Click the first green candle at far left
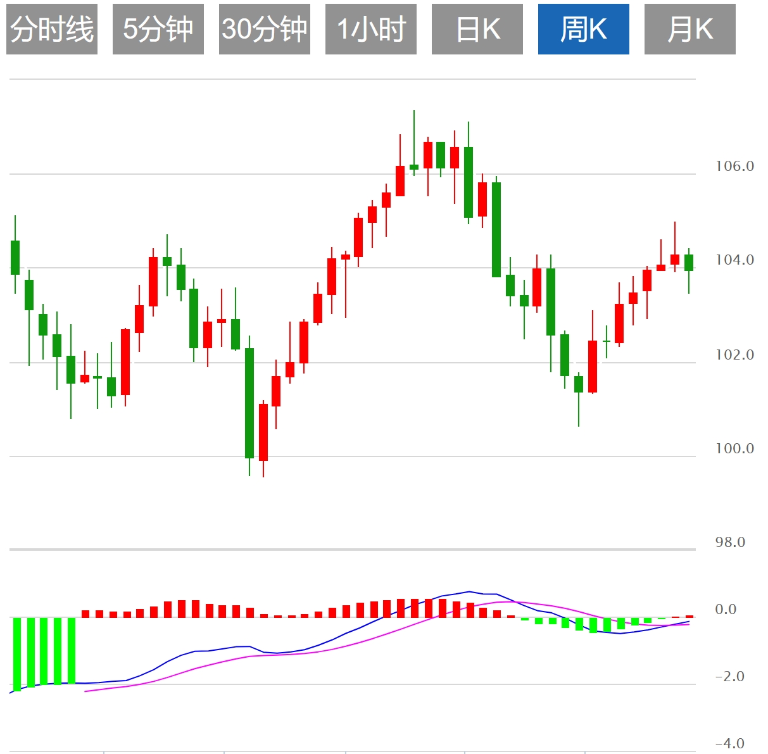Viewport: 768px width, 754px height. click(x=15, y=257)
